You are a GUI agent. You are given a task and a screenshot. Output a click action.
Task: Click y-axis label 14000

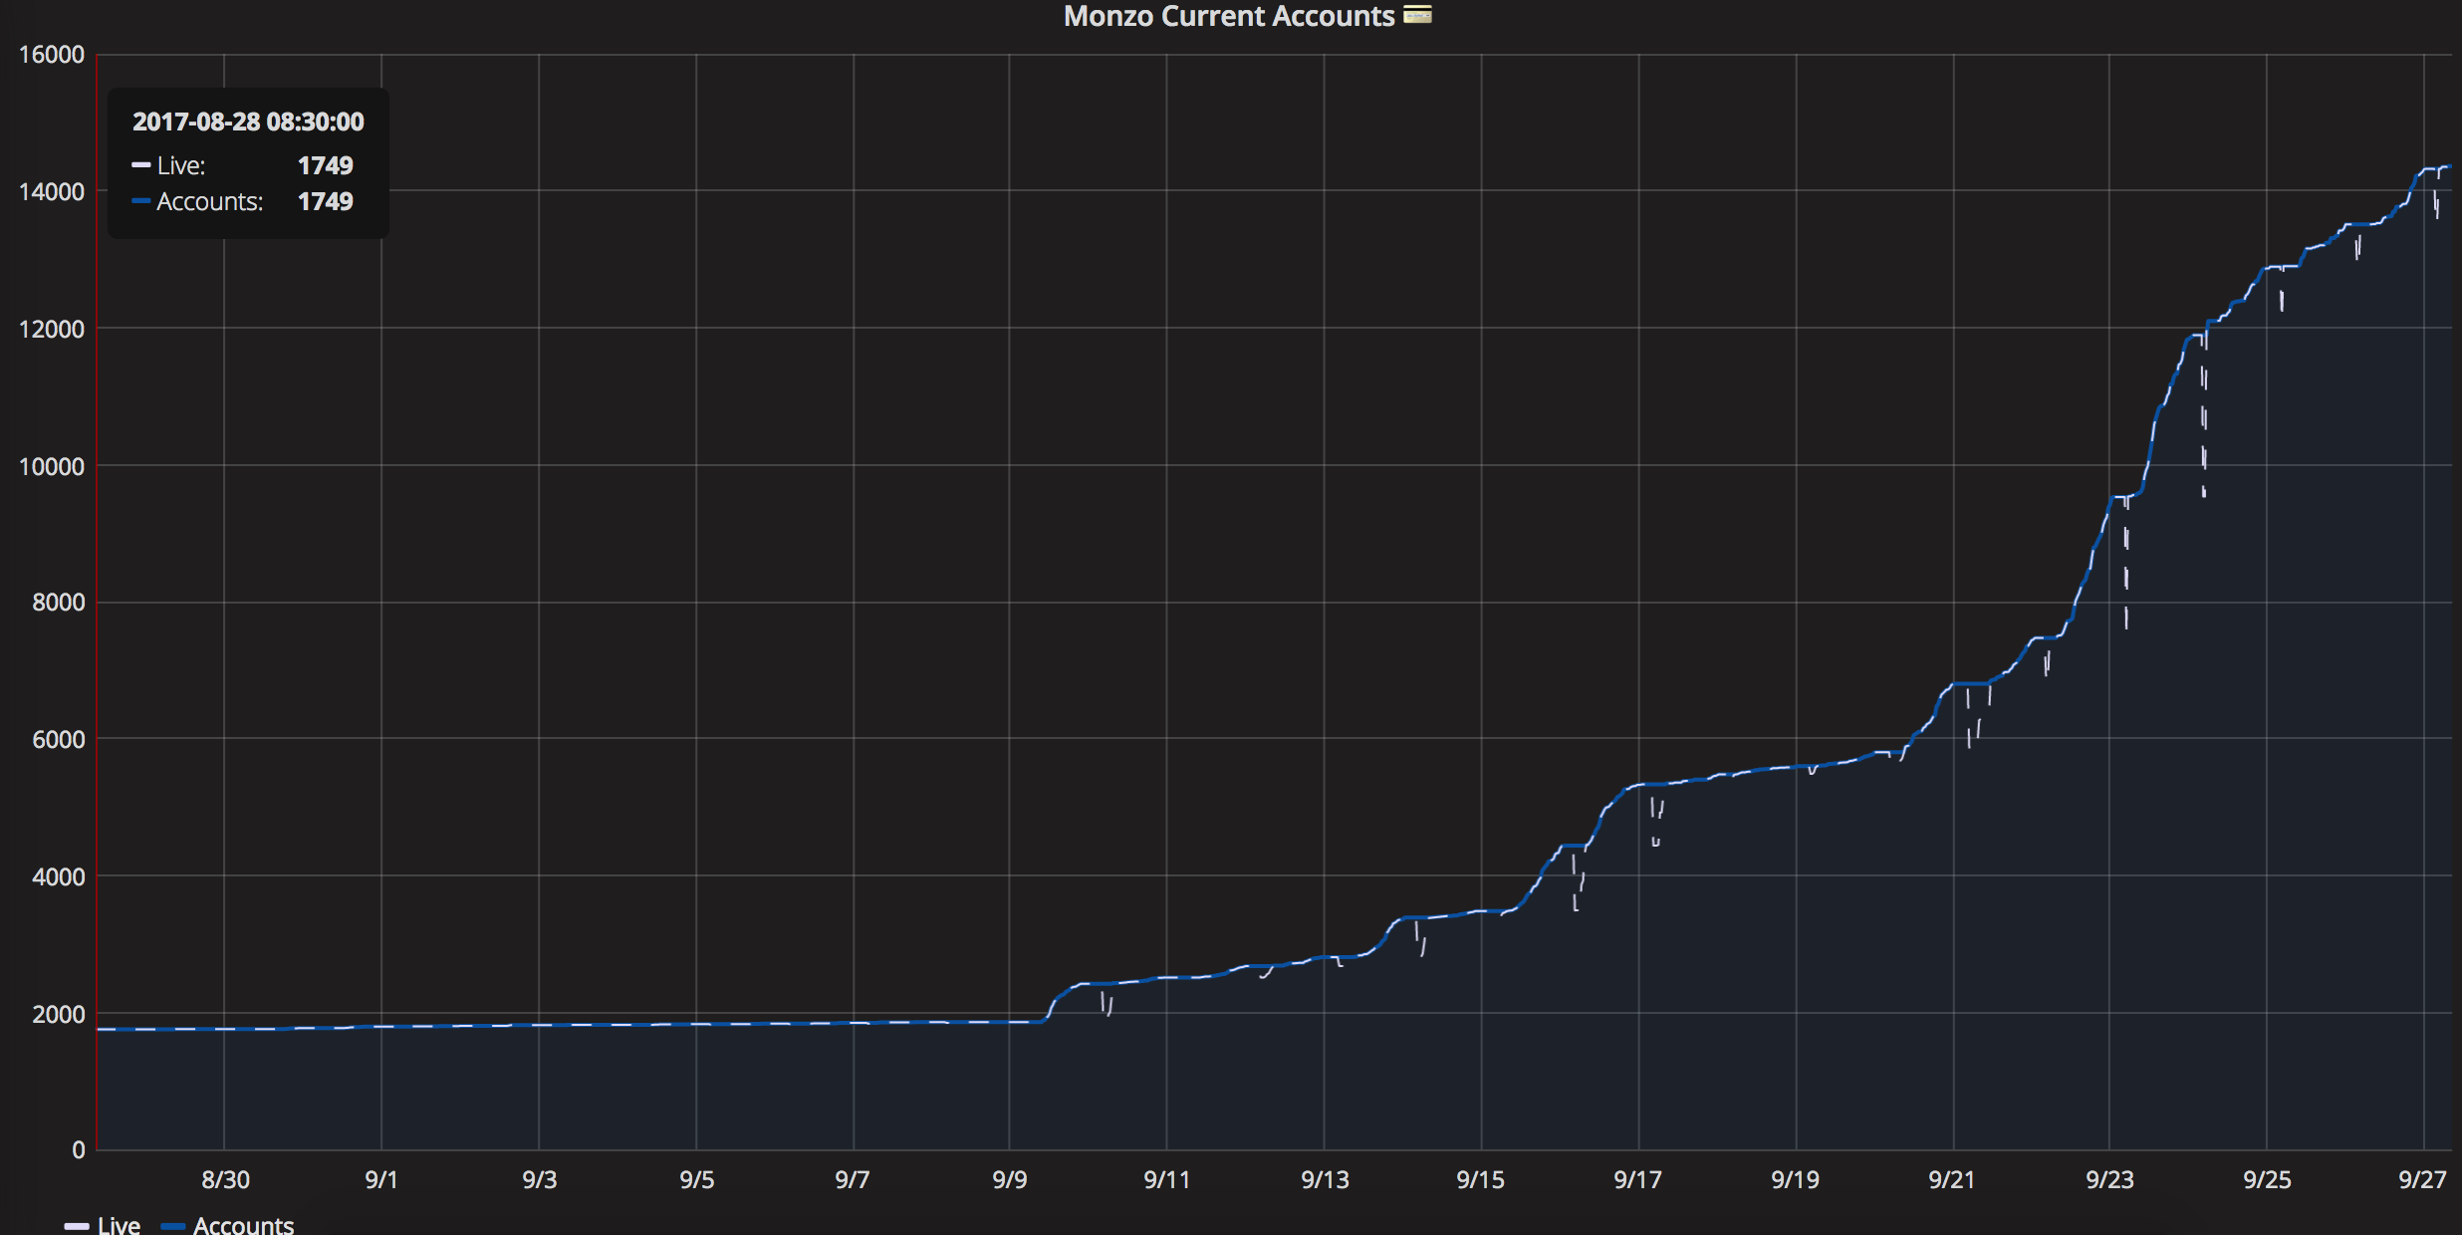click(x=52, y=191)
